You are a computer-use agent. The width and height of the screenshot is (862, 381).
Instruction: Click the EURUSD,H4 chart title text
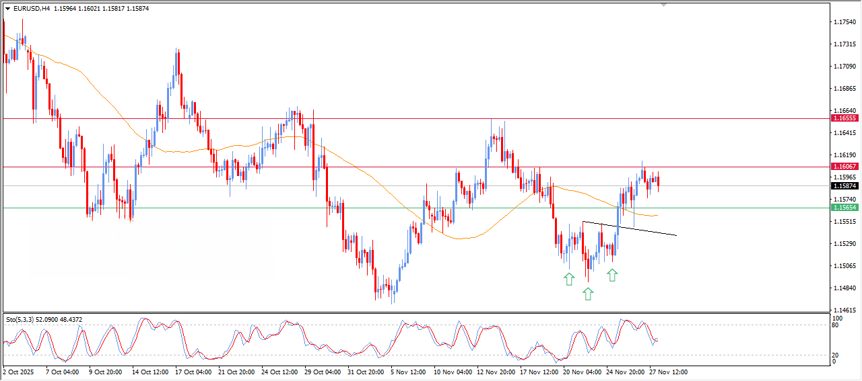31,9
